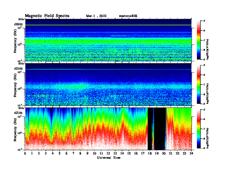Click the time axis tick label "18"
This screenshot has height=176, width=228.
150,153
